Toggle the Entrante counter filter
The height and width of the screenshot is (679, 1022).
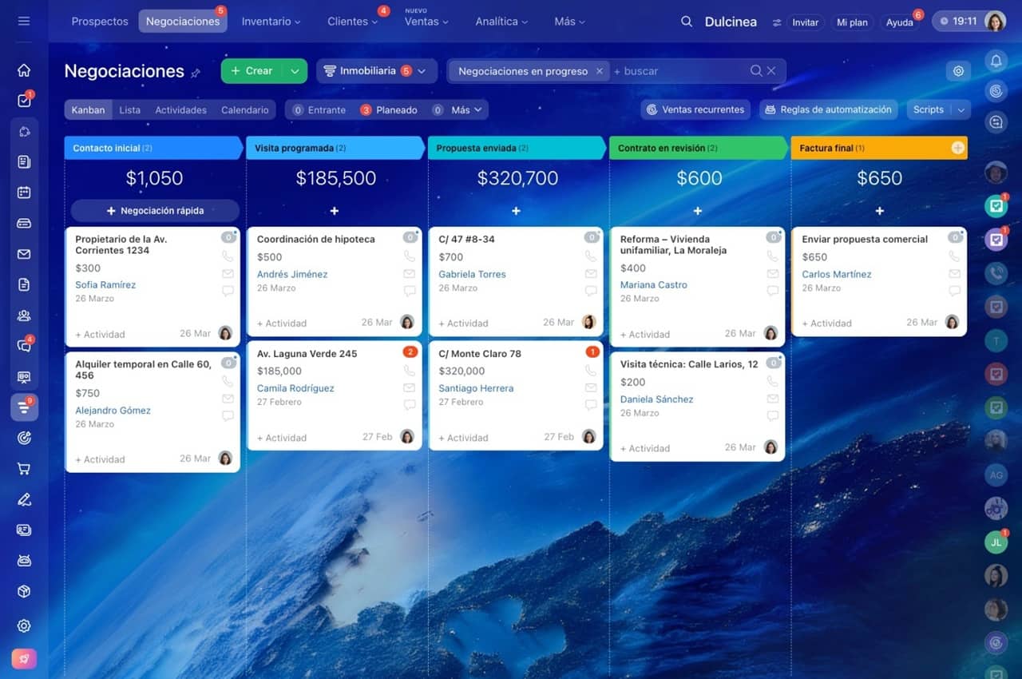click(319, 110)
